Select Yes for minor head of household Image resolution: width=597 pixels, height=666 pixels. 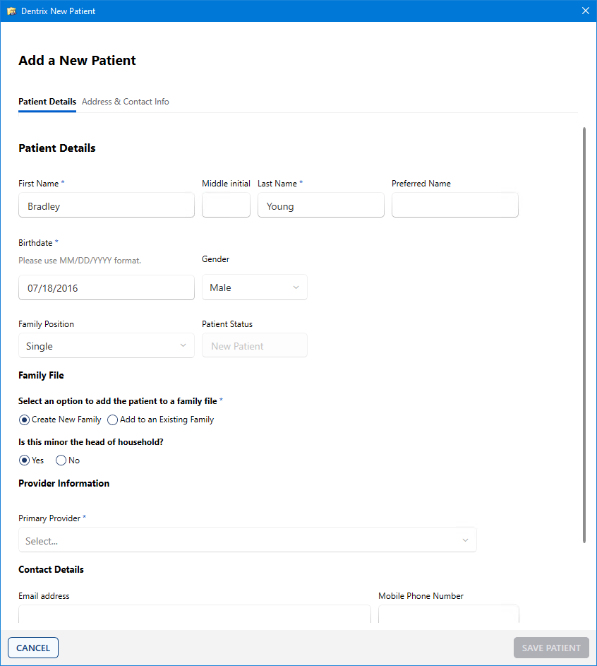(25, 460)
